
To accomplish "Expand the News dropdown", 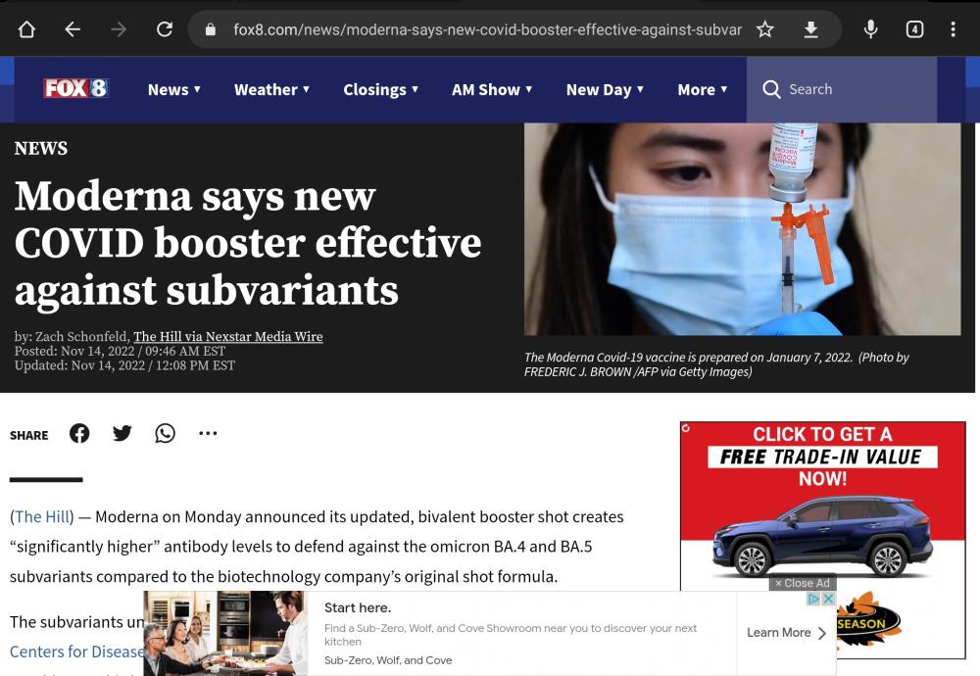I will tap(173, 89).
